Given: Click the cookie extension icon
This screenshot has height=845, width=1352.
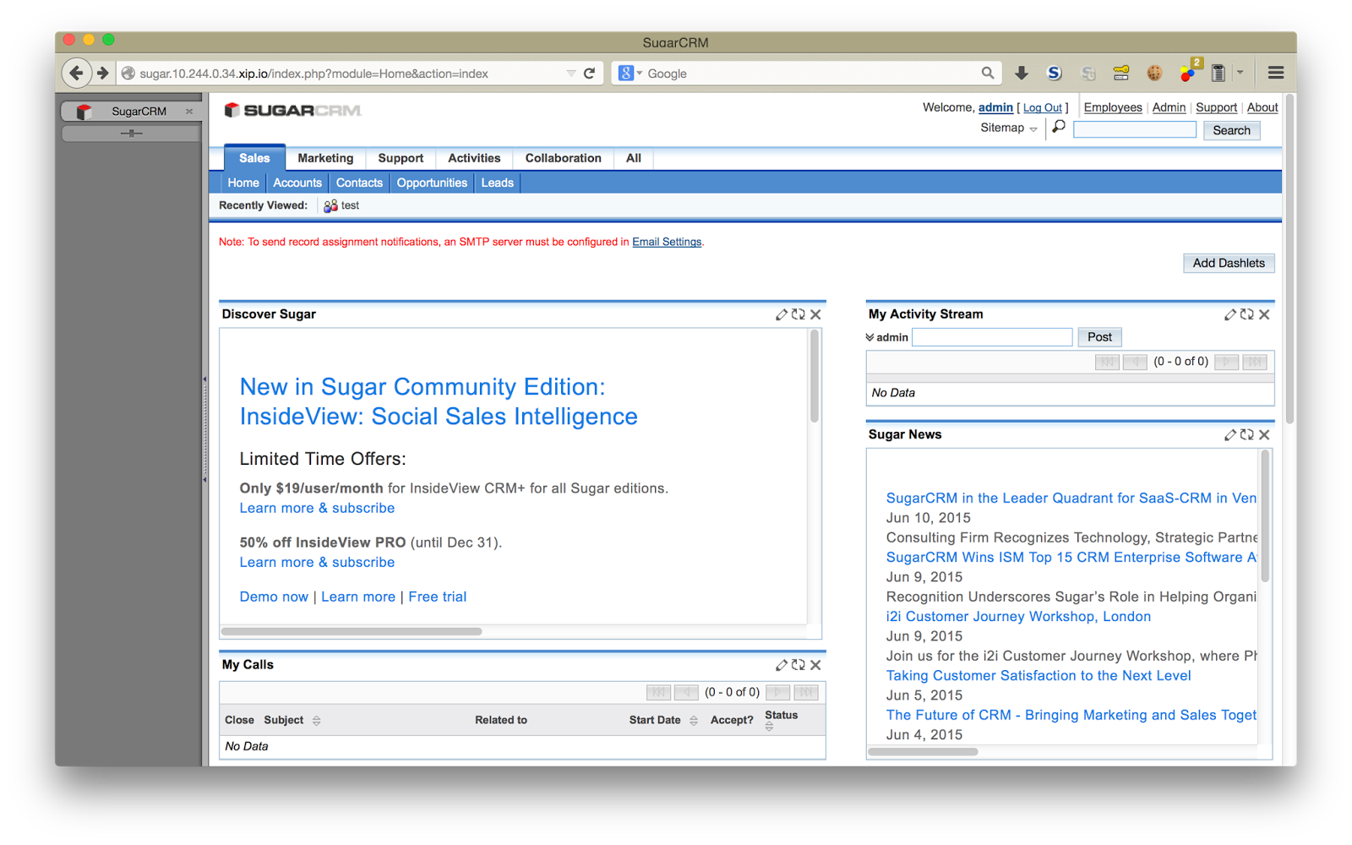Looking at the screenshot, I should tap(1154, 74).
